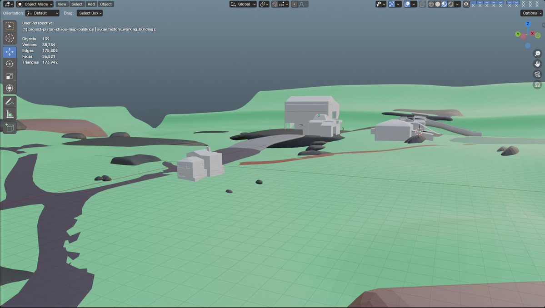Open the Object Mode dropdown
This screenshot has width=545, height=308.
tap(34, 4)
